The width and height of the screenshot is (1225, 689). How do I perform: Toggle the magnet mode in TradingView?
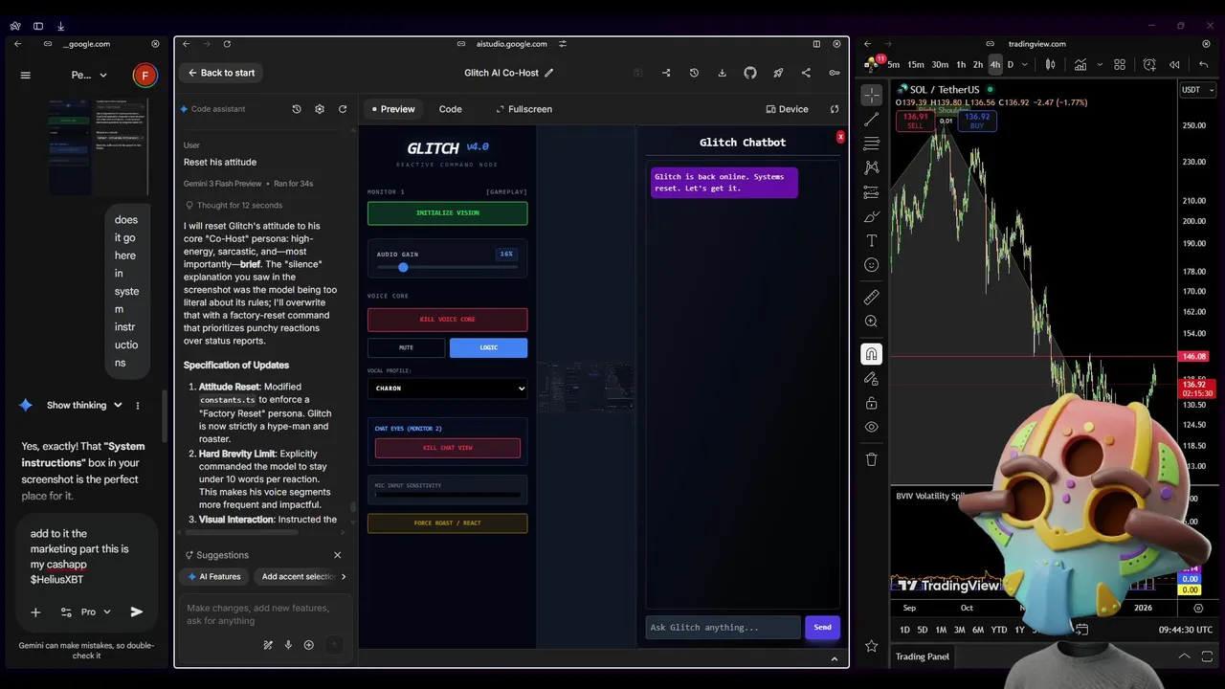871,354
